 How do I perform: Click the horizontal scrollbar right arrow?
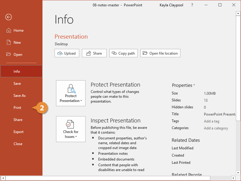(233, 178)
